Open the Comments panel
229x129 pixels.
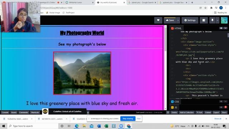coord(24,113)
